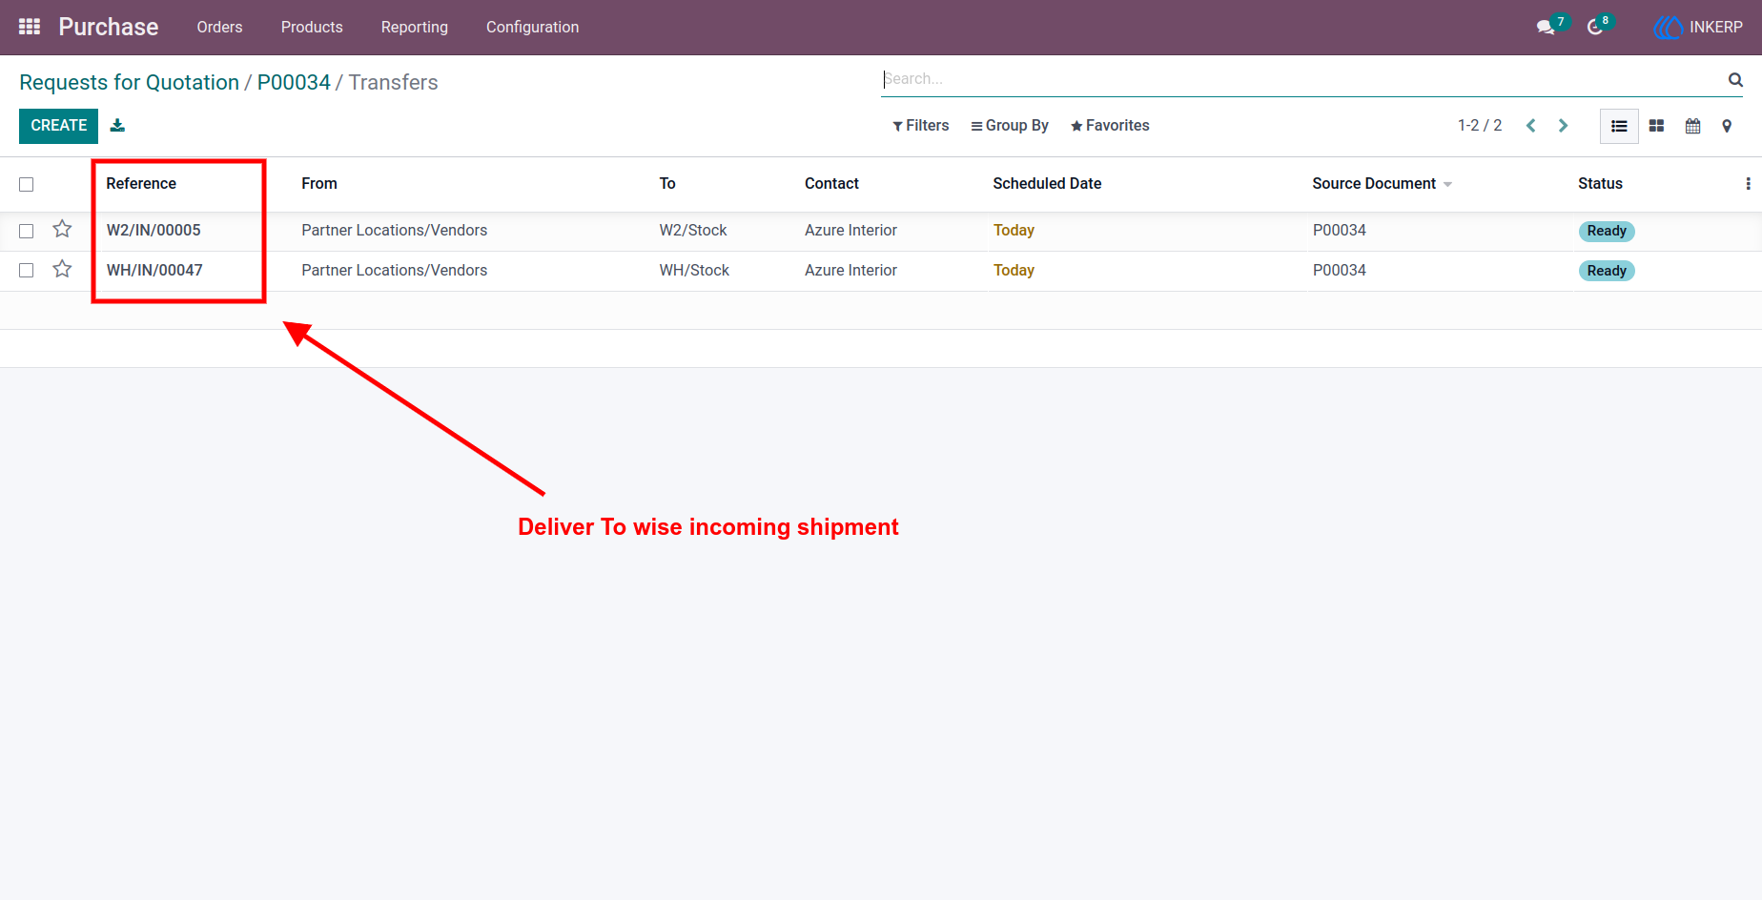The width and height of the screenshot is (1762, 900).
Task: Switch to map view
Action: tap(1727, 126)
